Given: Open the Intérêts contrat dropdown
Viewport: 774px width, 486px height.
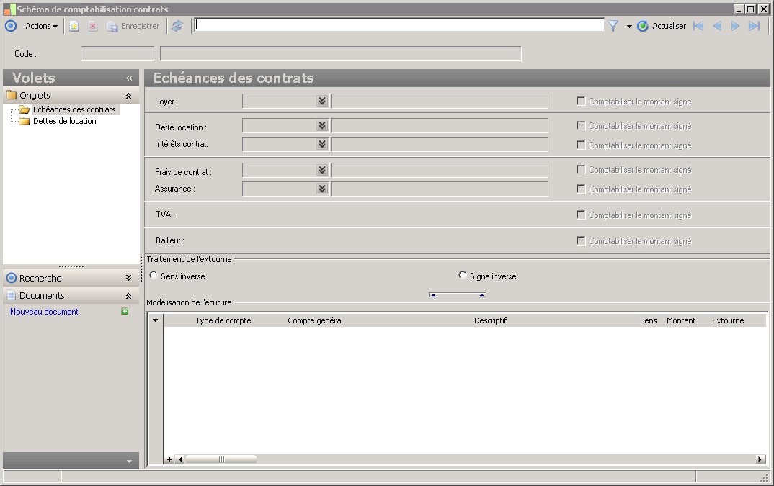Looking at the screenshot, I should pyautogui.click(x=322, y=144).
